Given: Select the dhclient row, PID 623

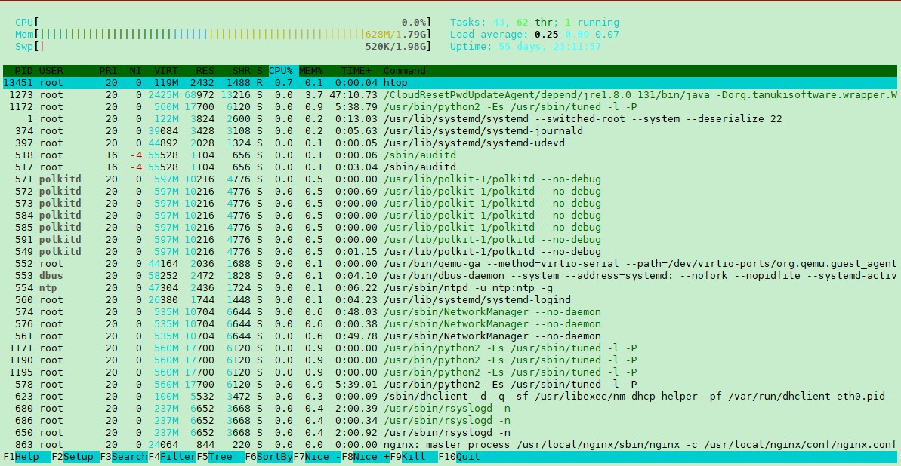Looking at the screenshot, I should 450,396.
